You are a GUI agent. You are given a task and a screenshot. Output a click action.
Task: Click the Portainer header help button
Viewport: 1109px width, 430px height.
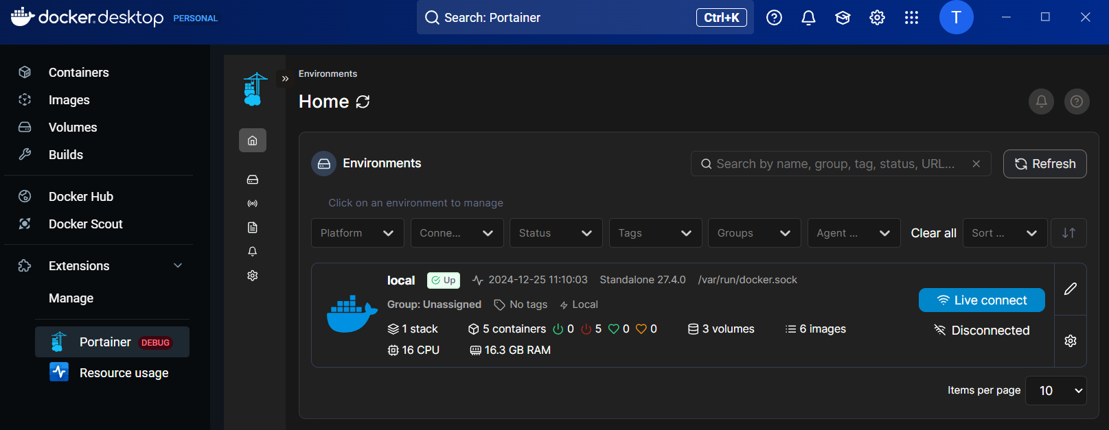[1077, 101]
